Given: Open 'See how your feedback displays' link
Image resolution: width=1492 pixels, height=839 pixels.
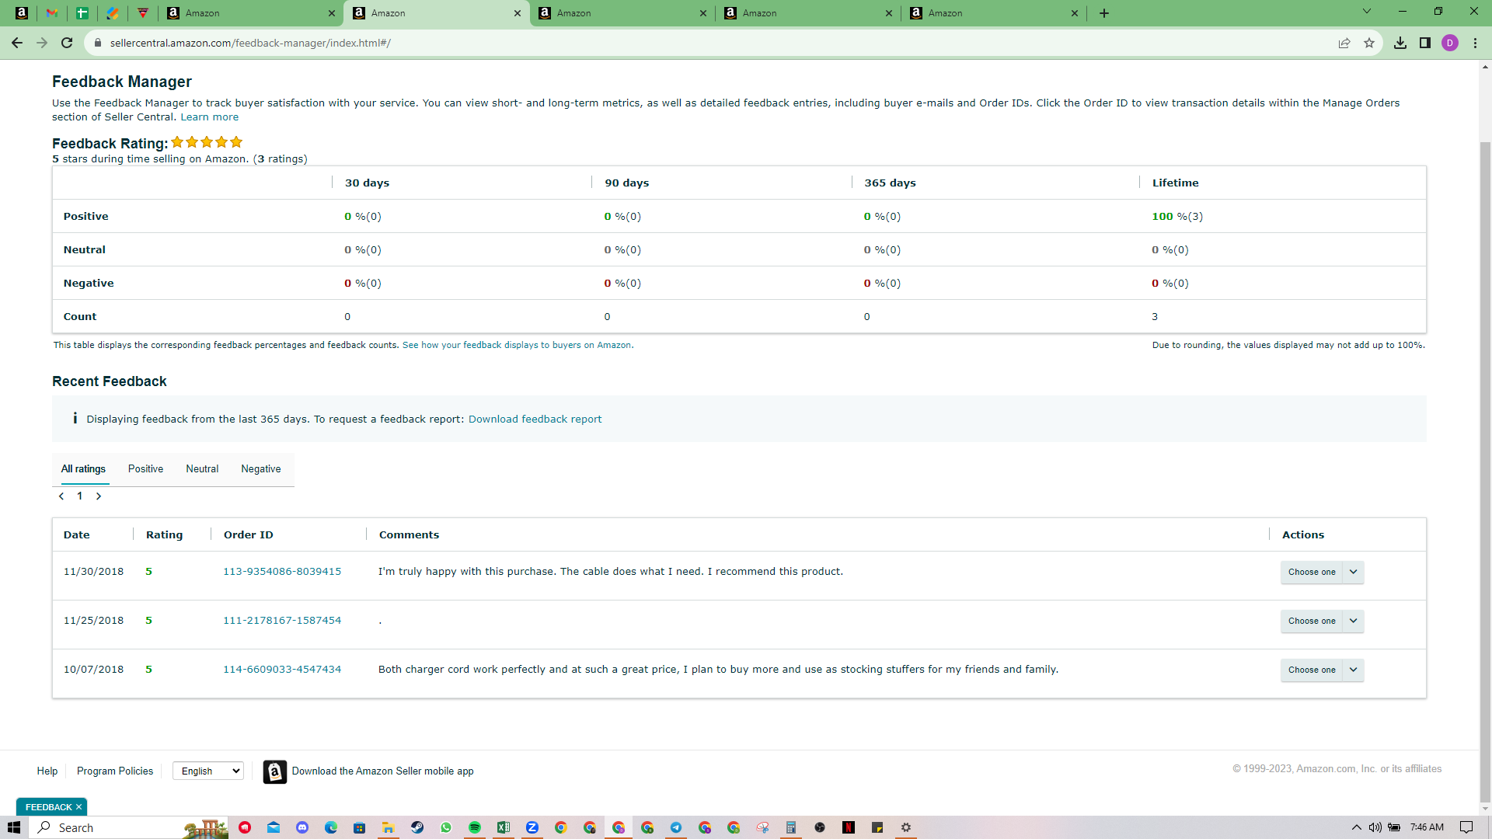Looking at the screenshot, I should tap(518, 346).
